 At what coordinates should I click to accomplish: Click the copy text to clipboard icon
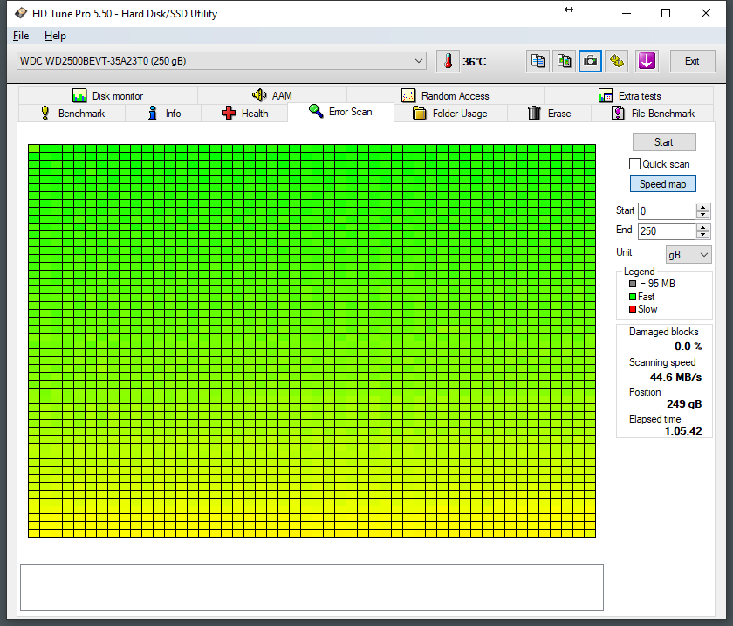click(x=538, y=61)
